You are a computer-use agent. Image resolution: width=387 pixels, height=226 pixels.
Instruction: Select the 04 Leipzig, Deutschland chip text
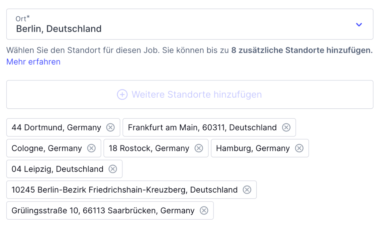[x=57, y=169]
